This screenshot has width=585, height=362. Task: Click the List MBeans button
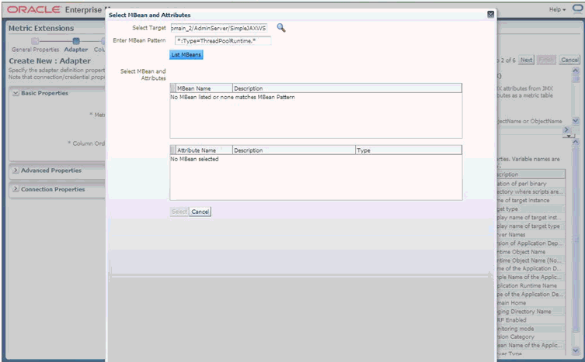point(186,55)
